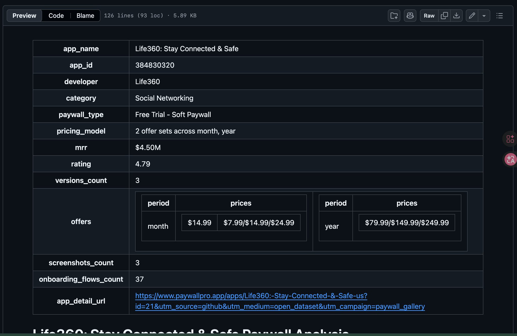Click the app_name value Life360: Stay Connected & Safe
517x336 pixels.
(187, 49)
